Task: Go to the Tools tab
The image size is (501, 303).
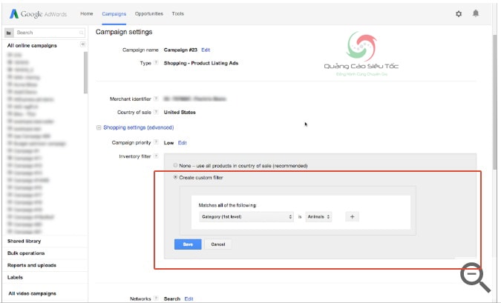Action: tap(178, 14)
